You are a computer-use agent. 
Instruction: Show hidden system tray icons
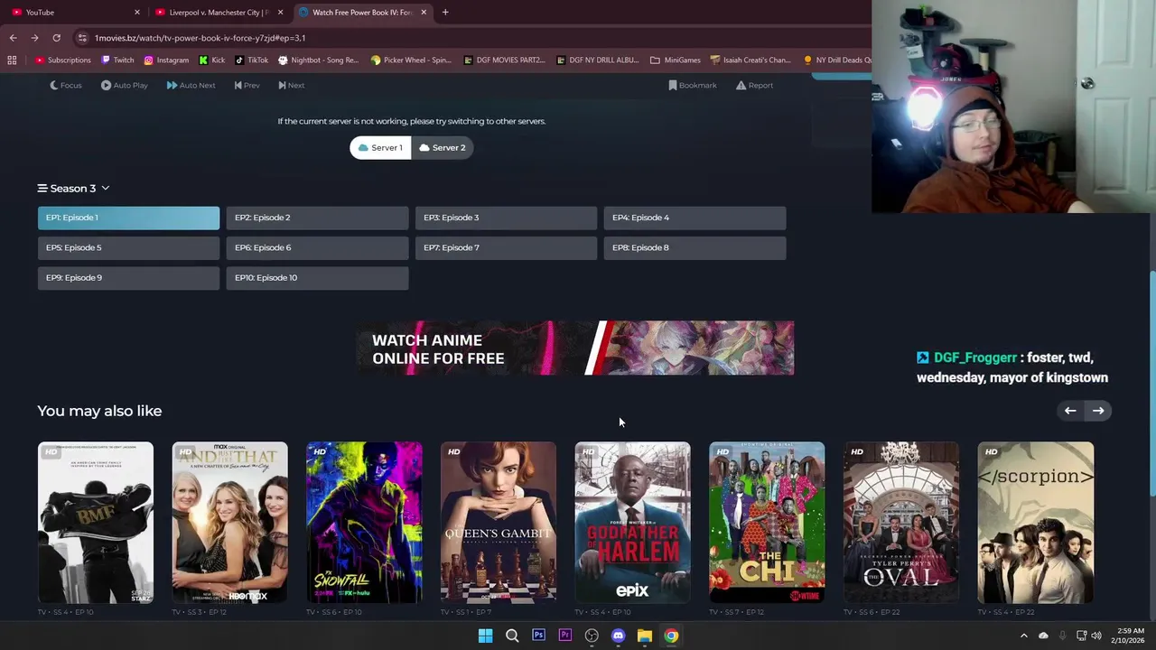click(1024, 636)
